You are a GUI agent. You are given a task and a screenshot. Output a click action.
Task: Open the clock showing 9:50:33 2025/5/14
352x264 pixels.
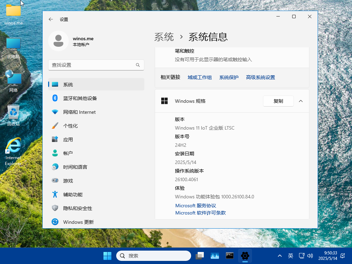(328, 256)
